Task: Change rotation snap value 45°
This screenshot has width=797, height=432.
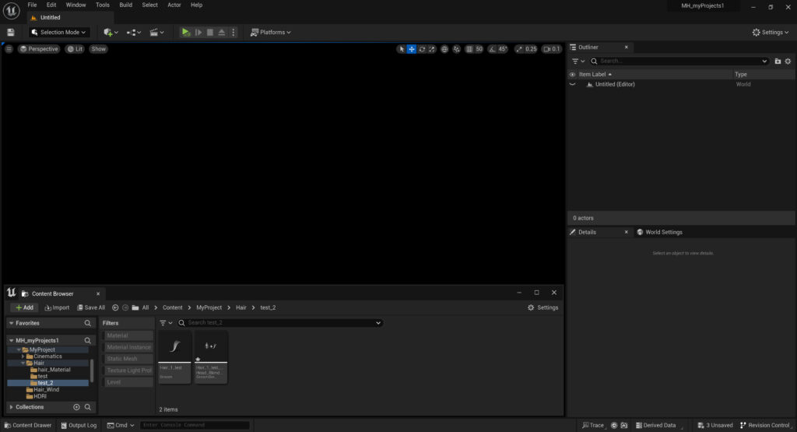Action: tap(503, 49)
